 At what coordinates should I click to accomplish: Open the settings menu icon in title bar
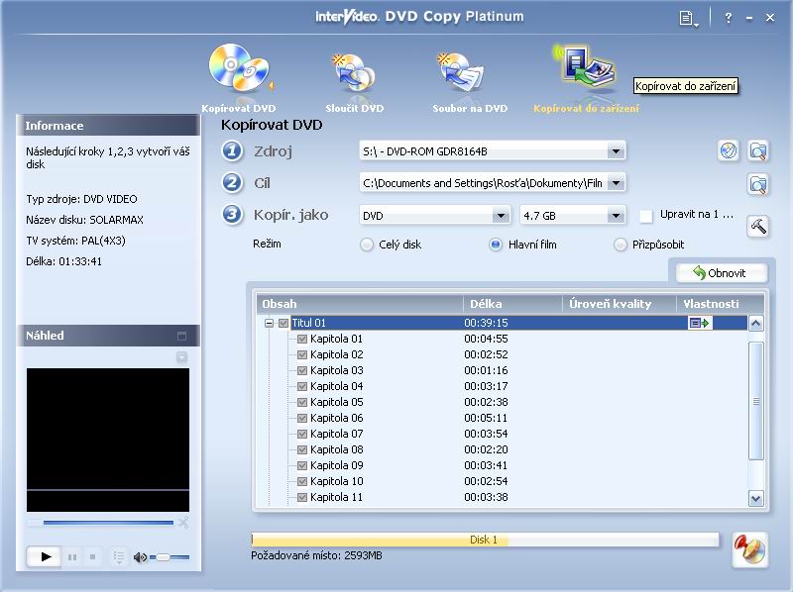[x=688, y=19]
